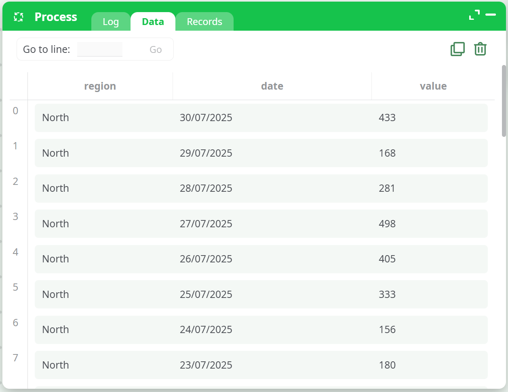Viewport: 508px width, 392px height.
Task: Click the date column header
Action: click(272, 86)
